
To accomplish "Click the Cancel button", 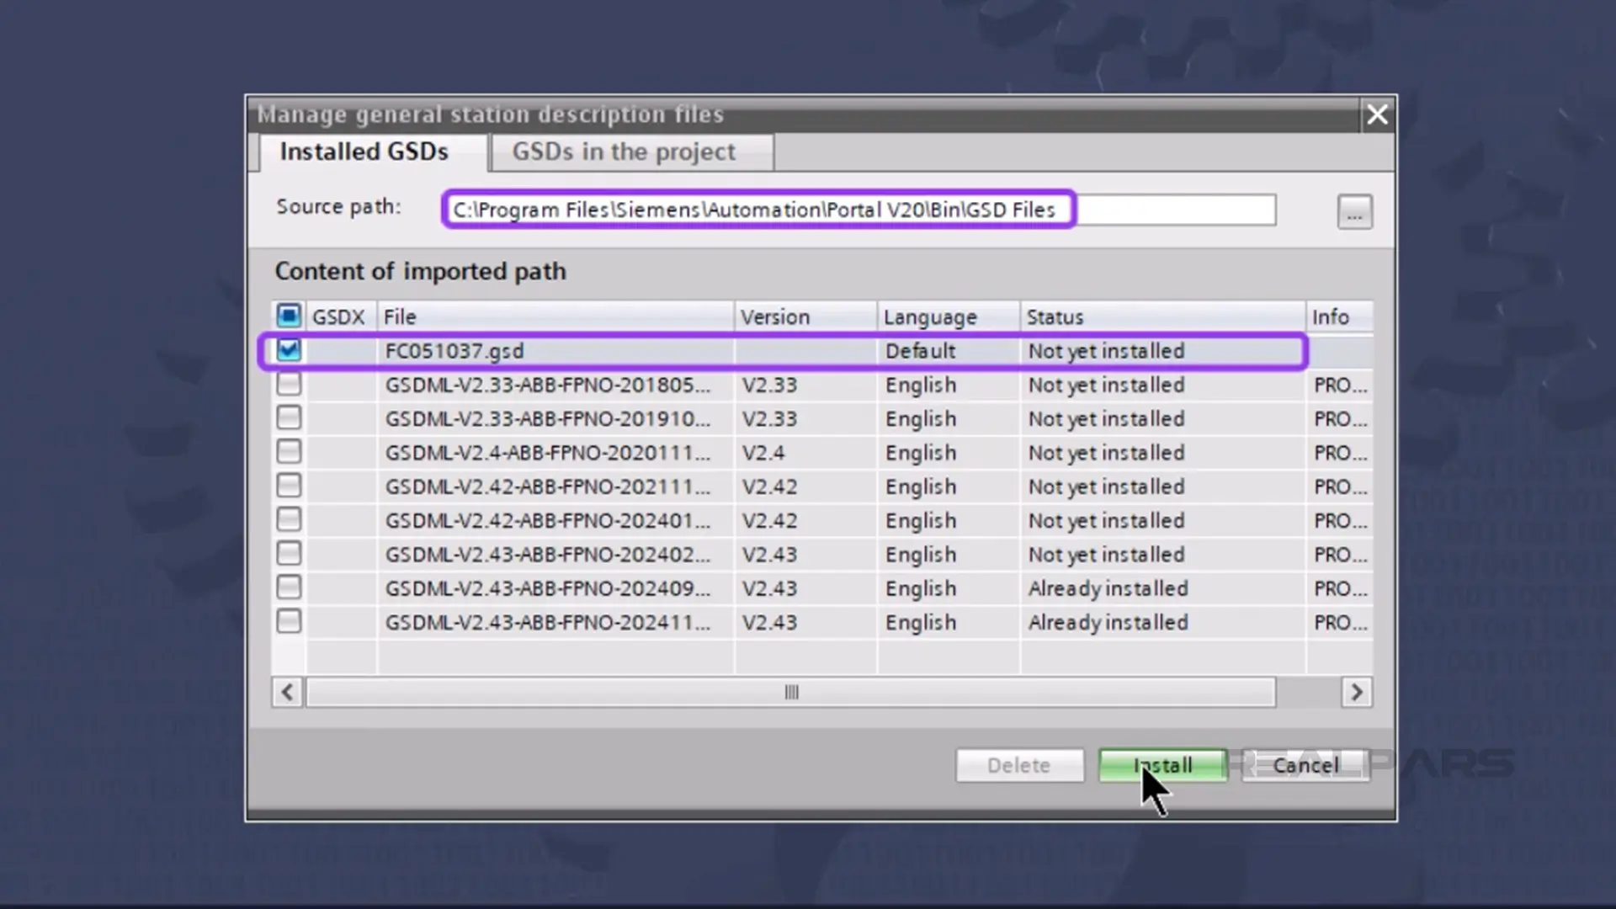I will coord(1305,765).
